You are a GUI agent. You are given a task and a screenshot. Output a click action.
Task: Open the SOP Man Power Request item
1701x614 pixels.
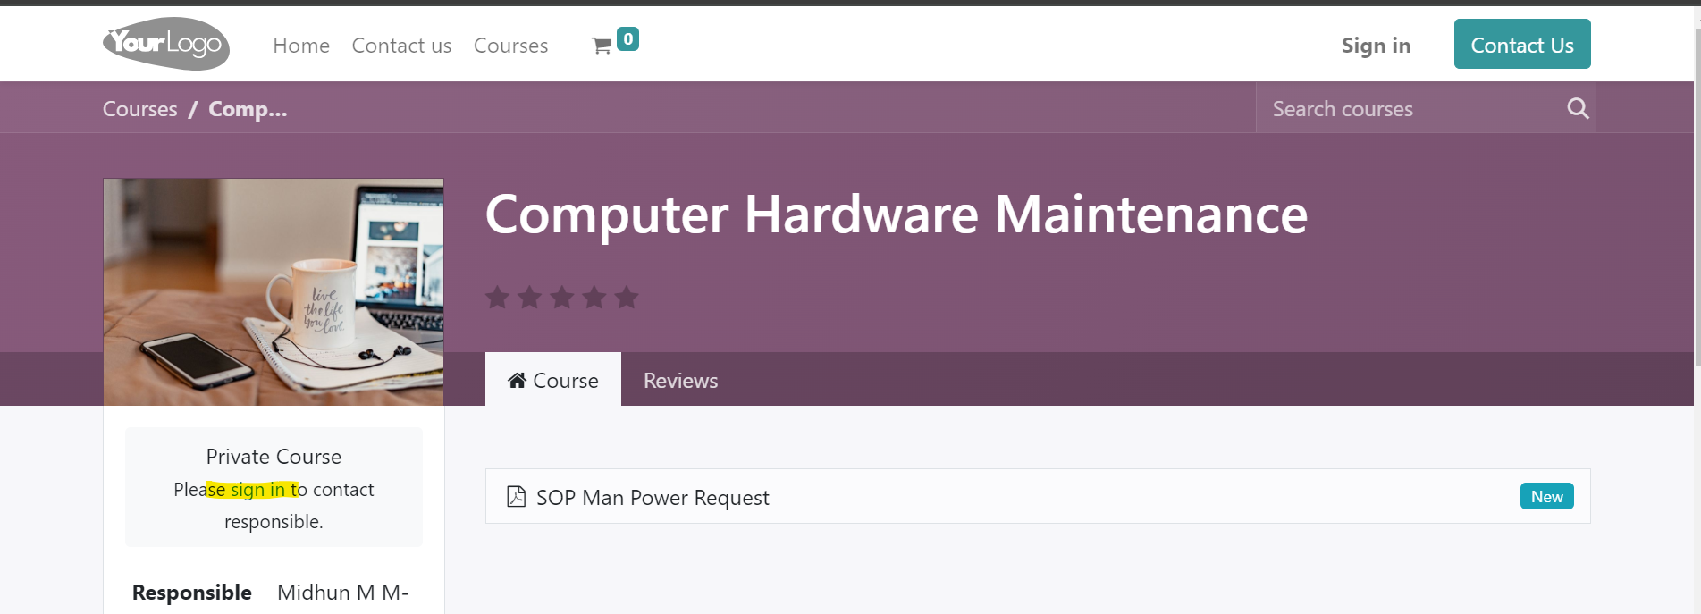[x=1038, y=496]
